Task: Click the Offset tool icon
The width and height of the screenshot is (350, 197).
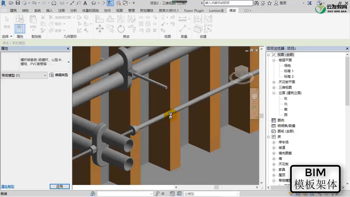Action: coord(110,19)
